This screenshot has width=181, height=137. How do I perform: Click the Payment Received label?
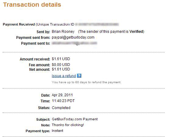point(19,24)
